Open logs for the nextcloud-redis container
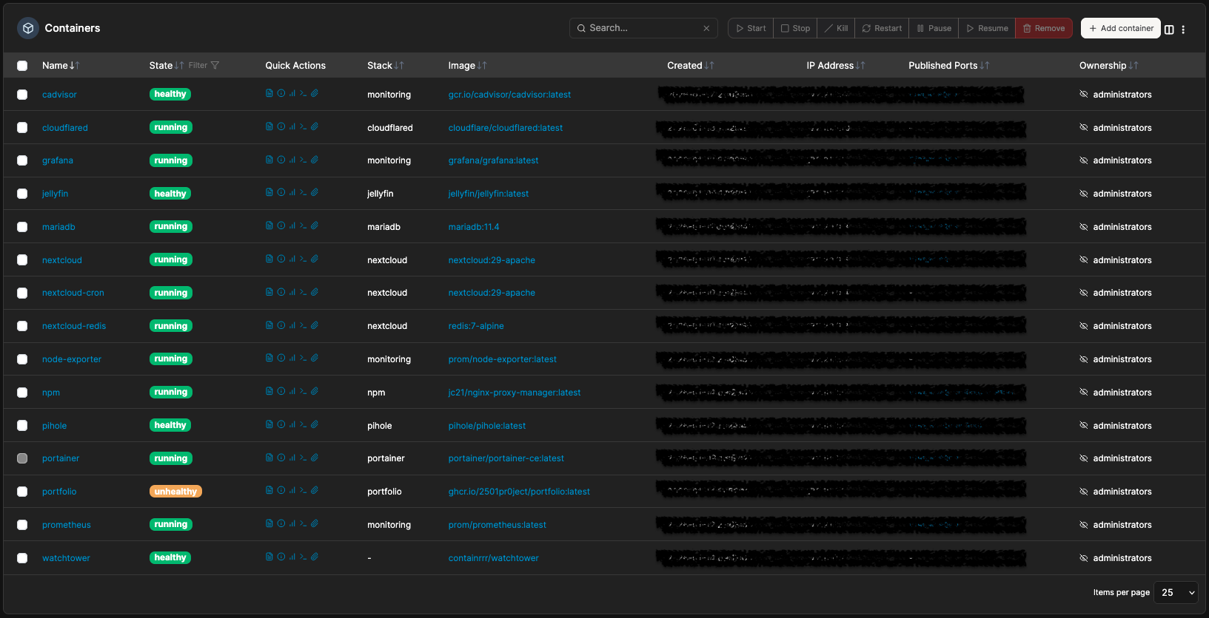1209x618 pixels. 269,325
